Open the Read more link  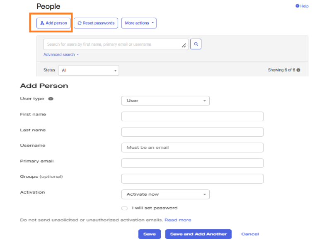(178, 220)
